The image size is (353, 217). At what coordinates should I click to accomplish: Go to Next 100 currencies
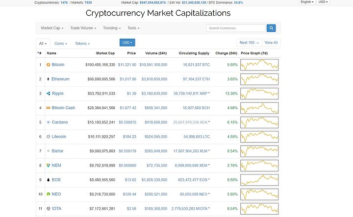(x=249, y=43)
